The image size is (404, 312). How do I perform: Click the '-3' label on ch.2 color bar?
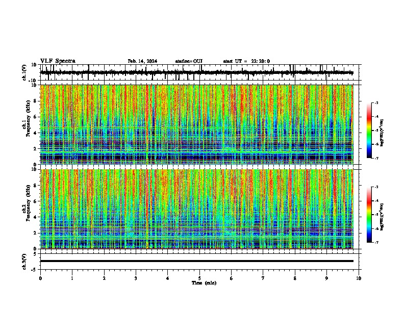tap(376, 187)
